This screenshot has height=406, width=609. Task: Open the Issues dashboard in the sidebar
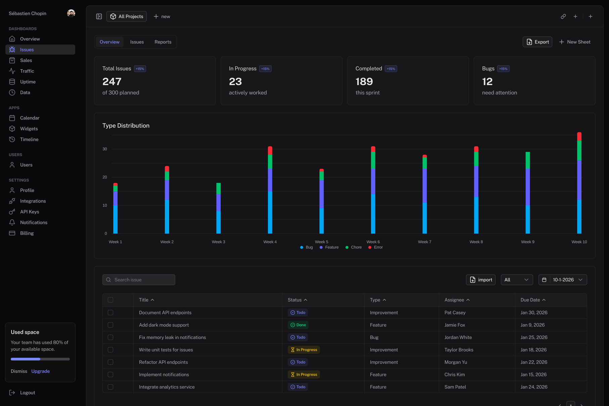pos(27,49)
